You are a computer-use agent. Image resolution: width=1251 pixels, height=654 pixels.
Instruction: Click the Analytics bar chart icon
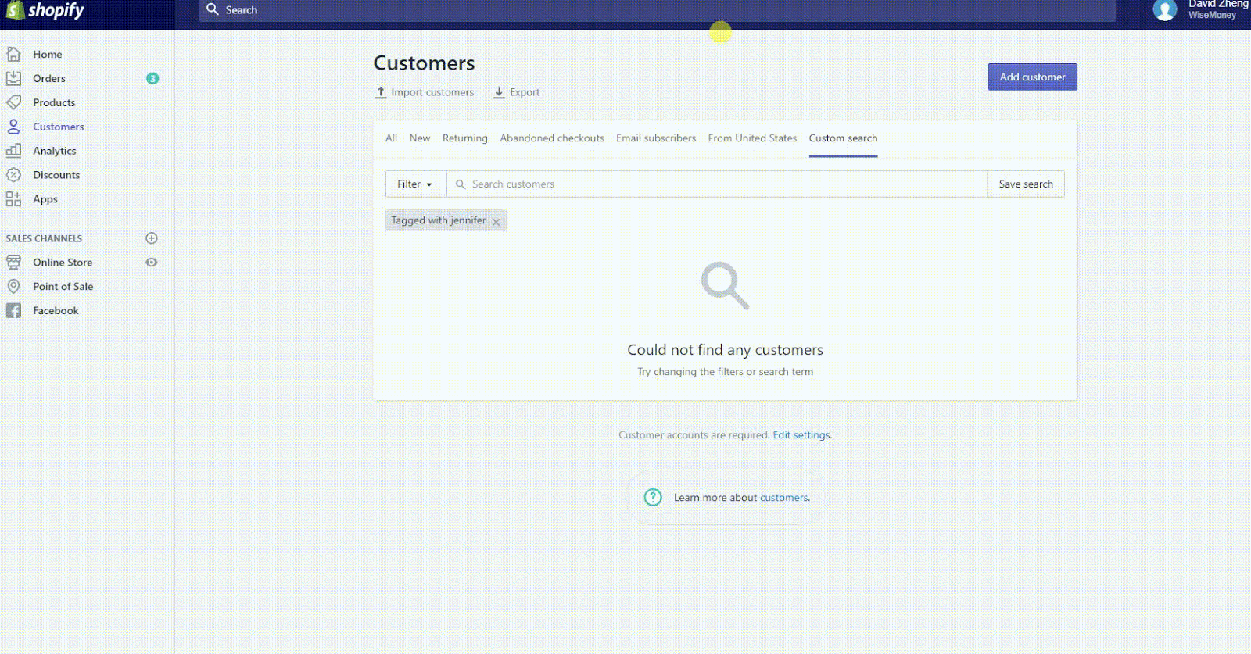pyautogui.click(x=13, y=151)
